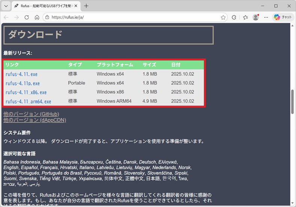Open the Extensions puzzle icon
The image size is (296, 207).
pyautogui.click(x=234, y=17)
